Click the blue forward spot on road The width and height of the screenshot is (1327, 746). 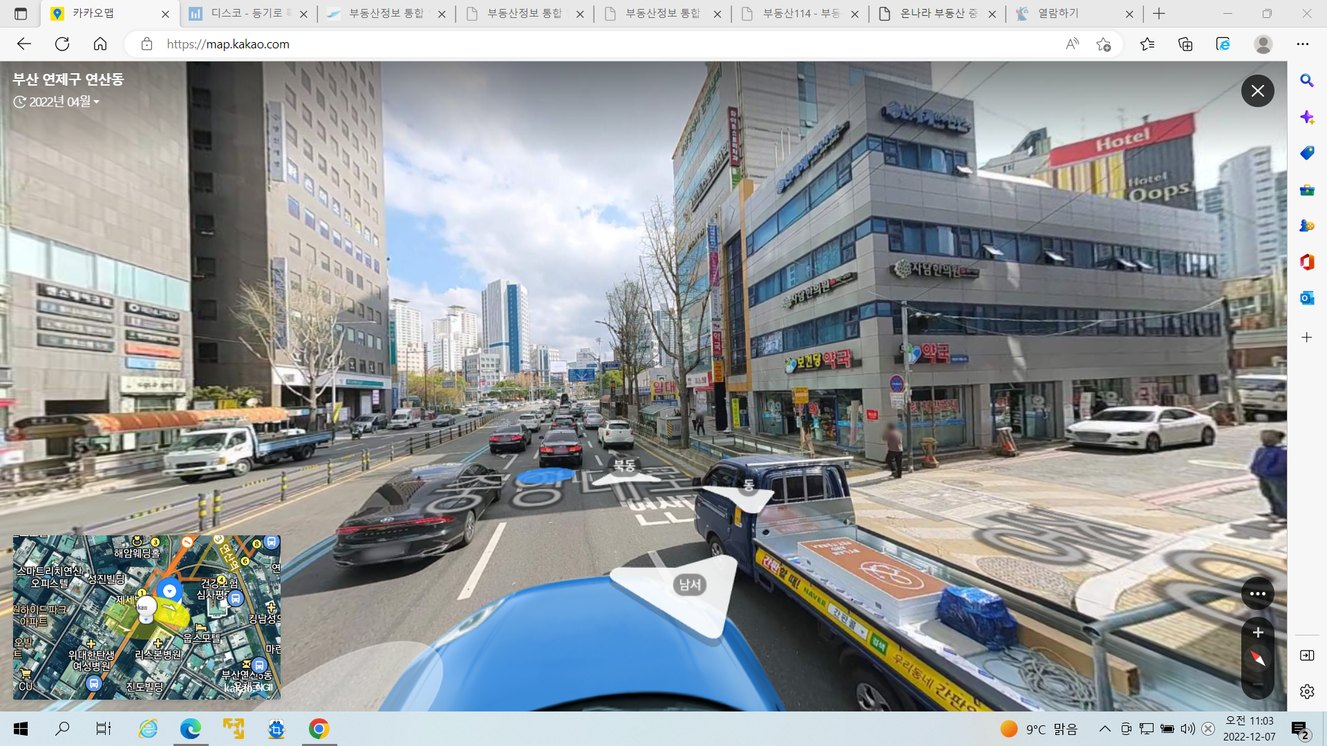[x=546, y=475]
